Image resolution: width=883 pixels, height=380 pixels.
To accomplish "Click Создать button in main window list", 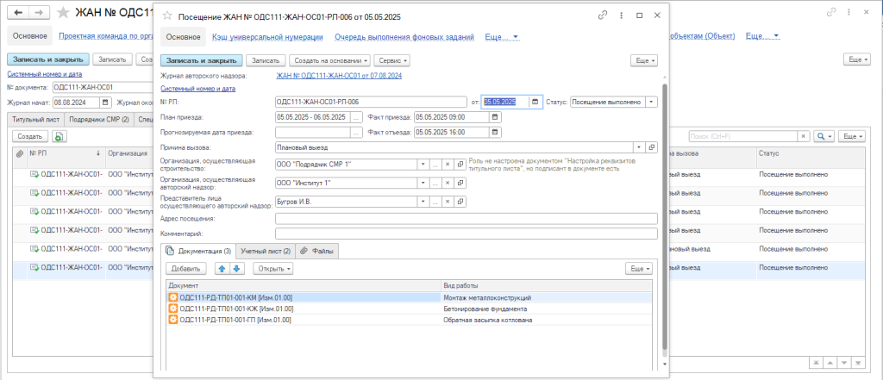I will 30,136.
